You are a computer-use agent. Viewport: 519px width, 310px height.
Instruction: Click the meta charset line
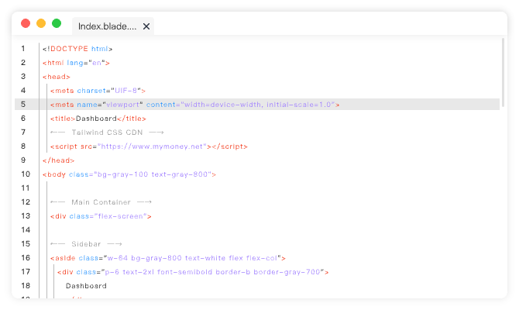click(98, 91)
